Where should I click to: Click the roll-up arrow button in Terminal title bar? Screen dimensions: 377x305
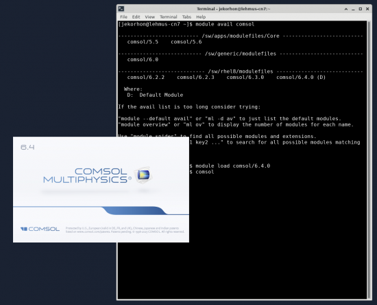pos(346,9)
